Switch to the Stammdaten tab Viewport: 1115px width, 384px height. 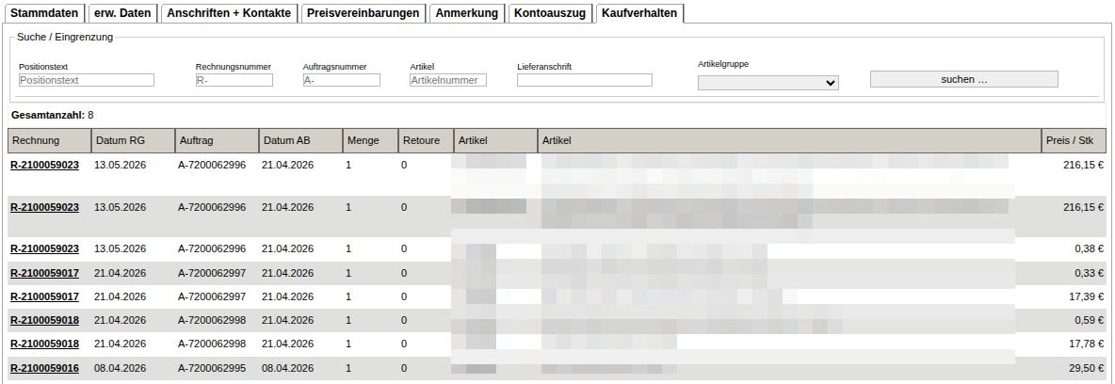tap(45, 13)
